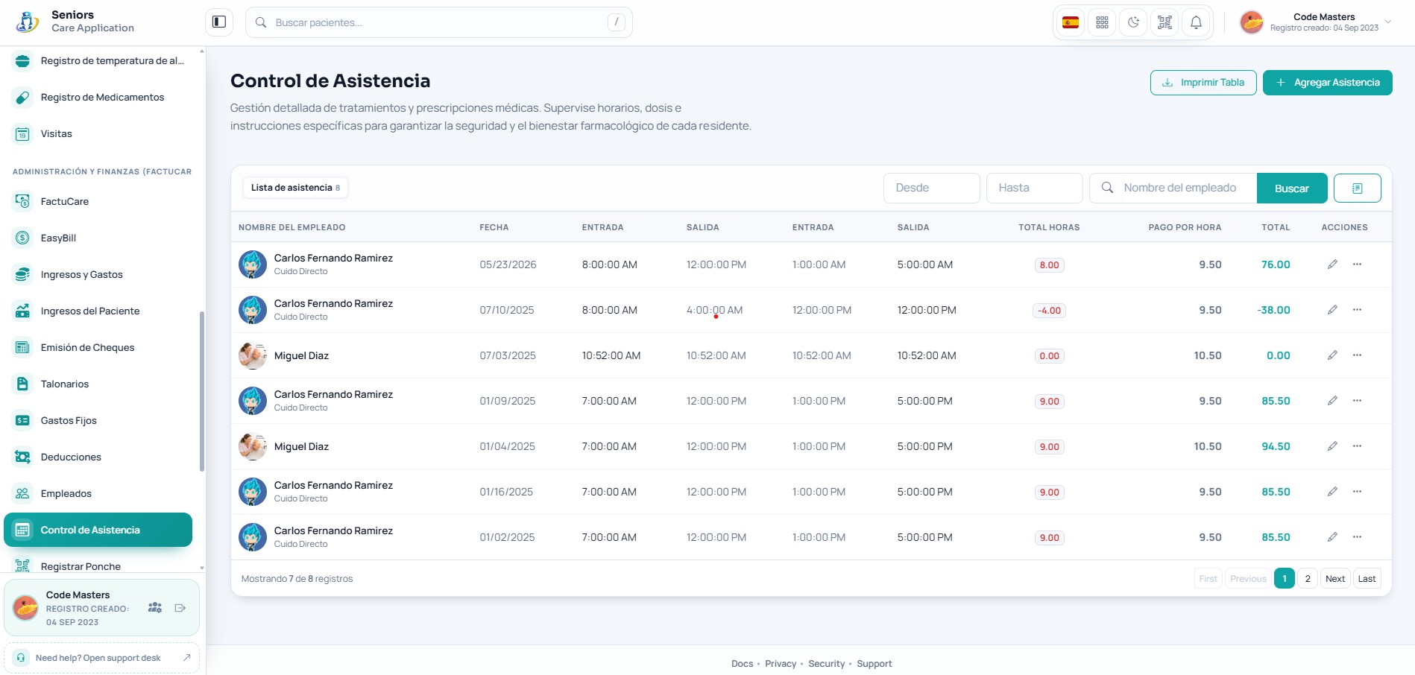This screenshot has height=675, width=1415.
Task: Open more actions for 01/02/2025 row
Action: tap(1357, 537)
